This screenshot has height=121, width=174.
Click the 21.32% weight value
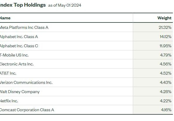(165, 27)
